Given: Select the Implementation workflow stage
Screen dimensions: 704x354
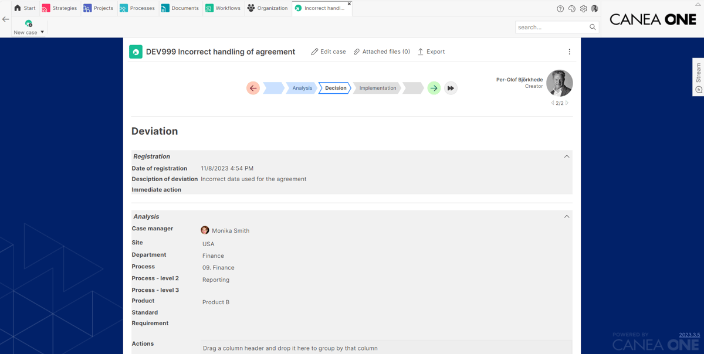Looking at the screenshot, I should tap(377, 88).
